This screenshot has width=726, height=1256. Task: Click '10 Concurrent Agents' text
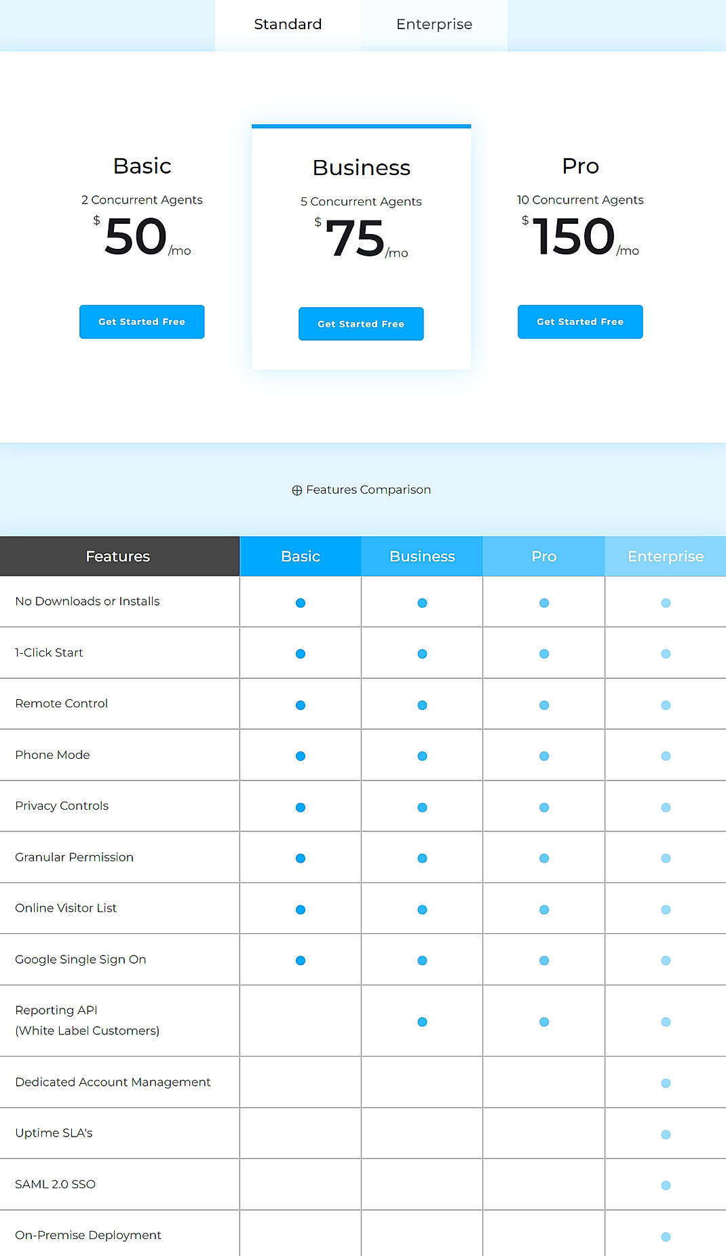tap(580, 200)
